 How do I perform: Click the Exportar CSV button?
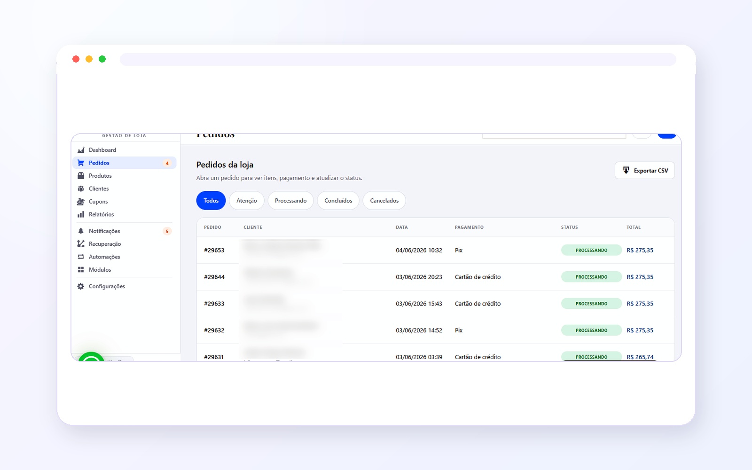pos(645,171)
